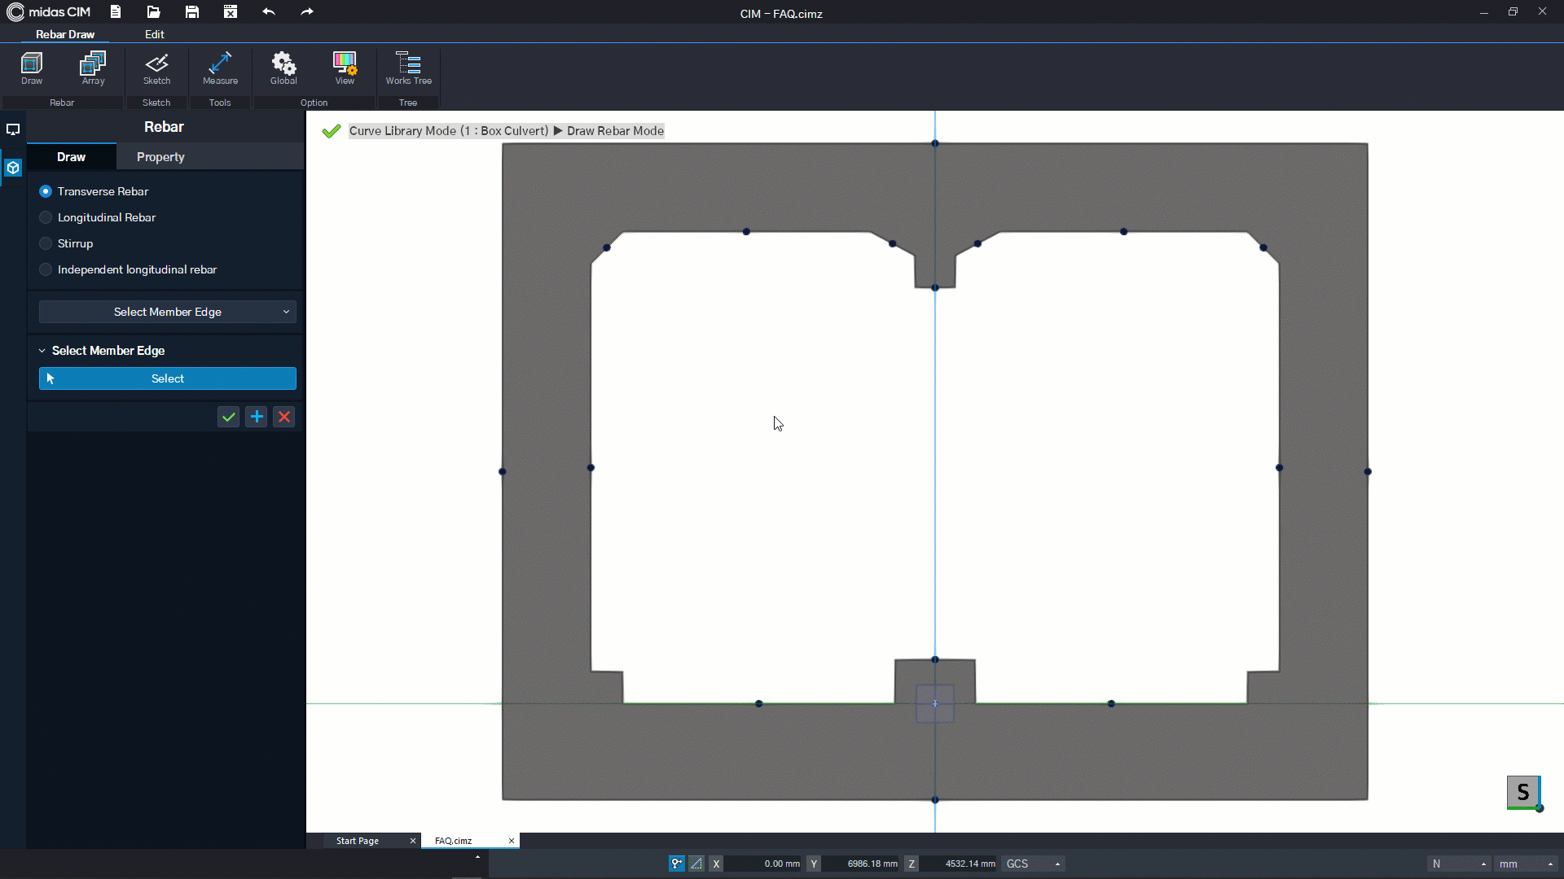Click the top center vertex point
The width and height of the screenshot is (1564, 879).
pos(935,143)
